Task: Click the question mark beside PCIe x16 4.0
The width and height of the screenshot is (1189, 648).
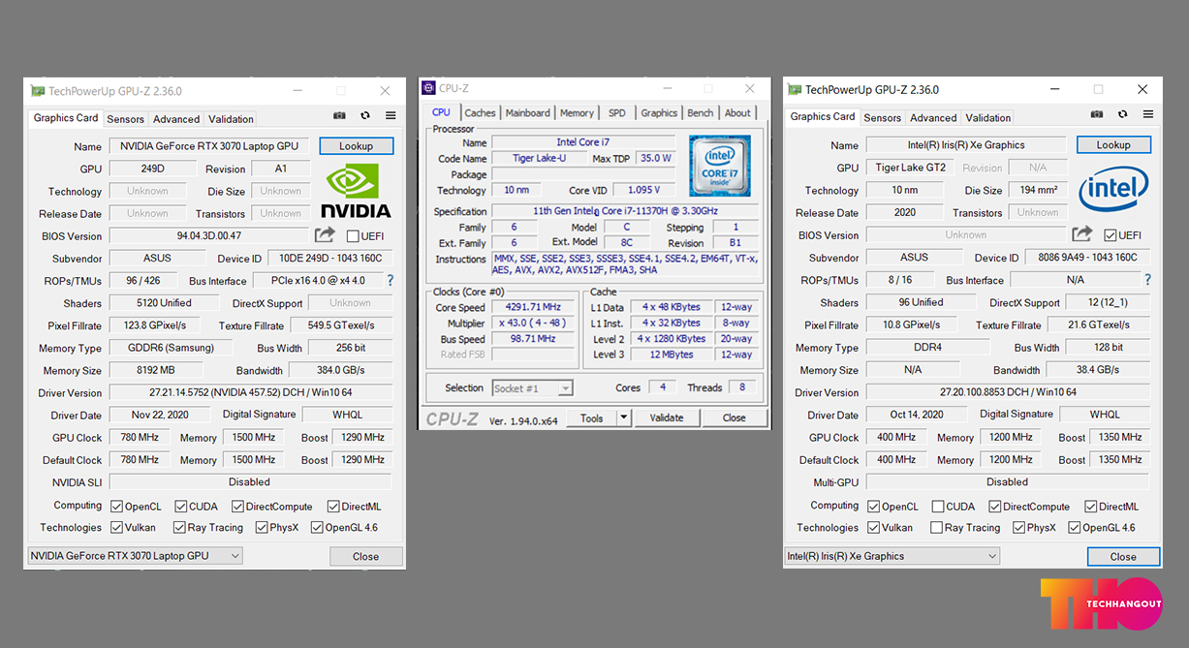Action: (391, 281)
